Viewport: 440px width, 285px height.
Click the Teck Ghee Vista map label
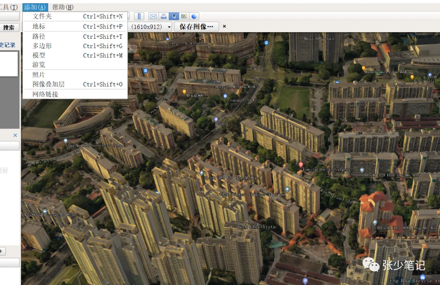point(257,227)
